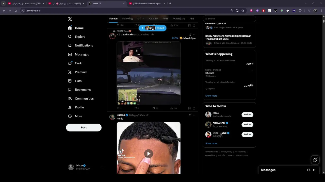The height and width of the screenshot is (182, 325).
Task: Bookmark the post with 188 replies
Action: point(189,26)
